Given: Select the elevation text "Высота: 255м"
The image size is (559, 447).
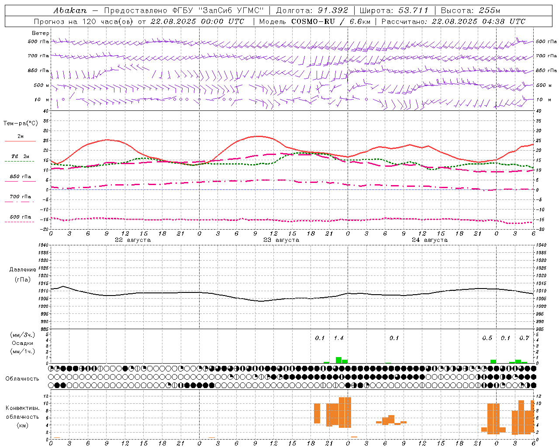Looking at the screenshot, I should click(470, 10).
